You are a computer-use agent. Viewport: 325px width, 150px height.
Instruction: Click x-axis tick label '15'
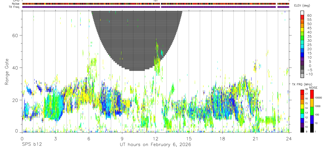tap(189, 139)
